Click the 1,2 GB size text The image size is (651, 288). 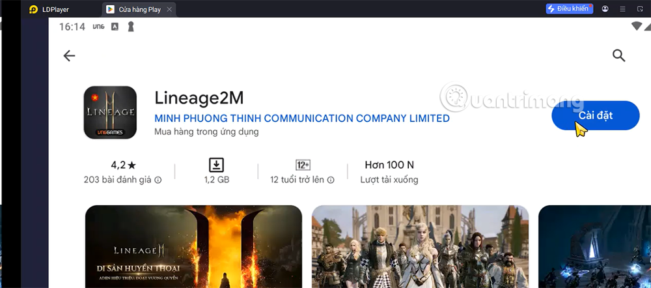tap(216, 180)
